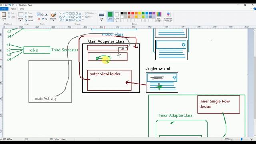Image resolution: width=256 pixels, height=144 pixels.
Task: Select the Pencil tool
Action: (39, 15)
